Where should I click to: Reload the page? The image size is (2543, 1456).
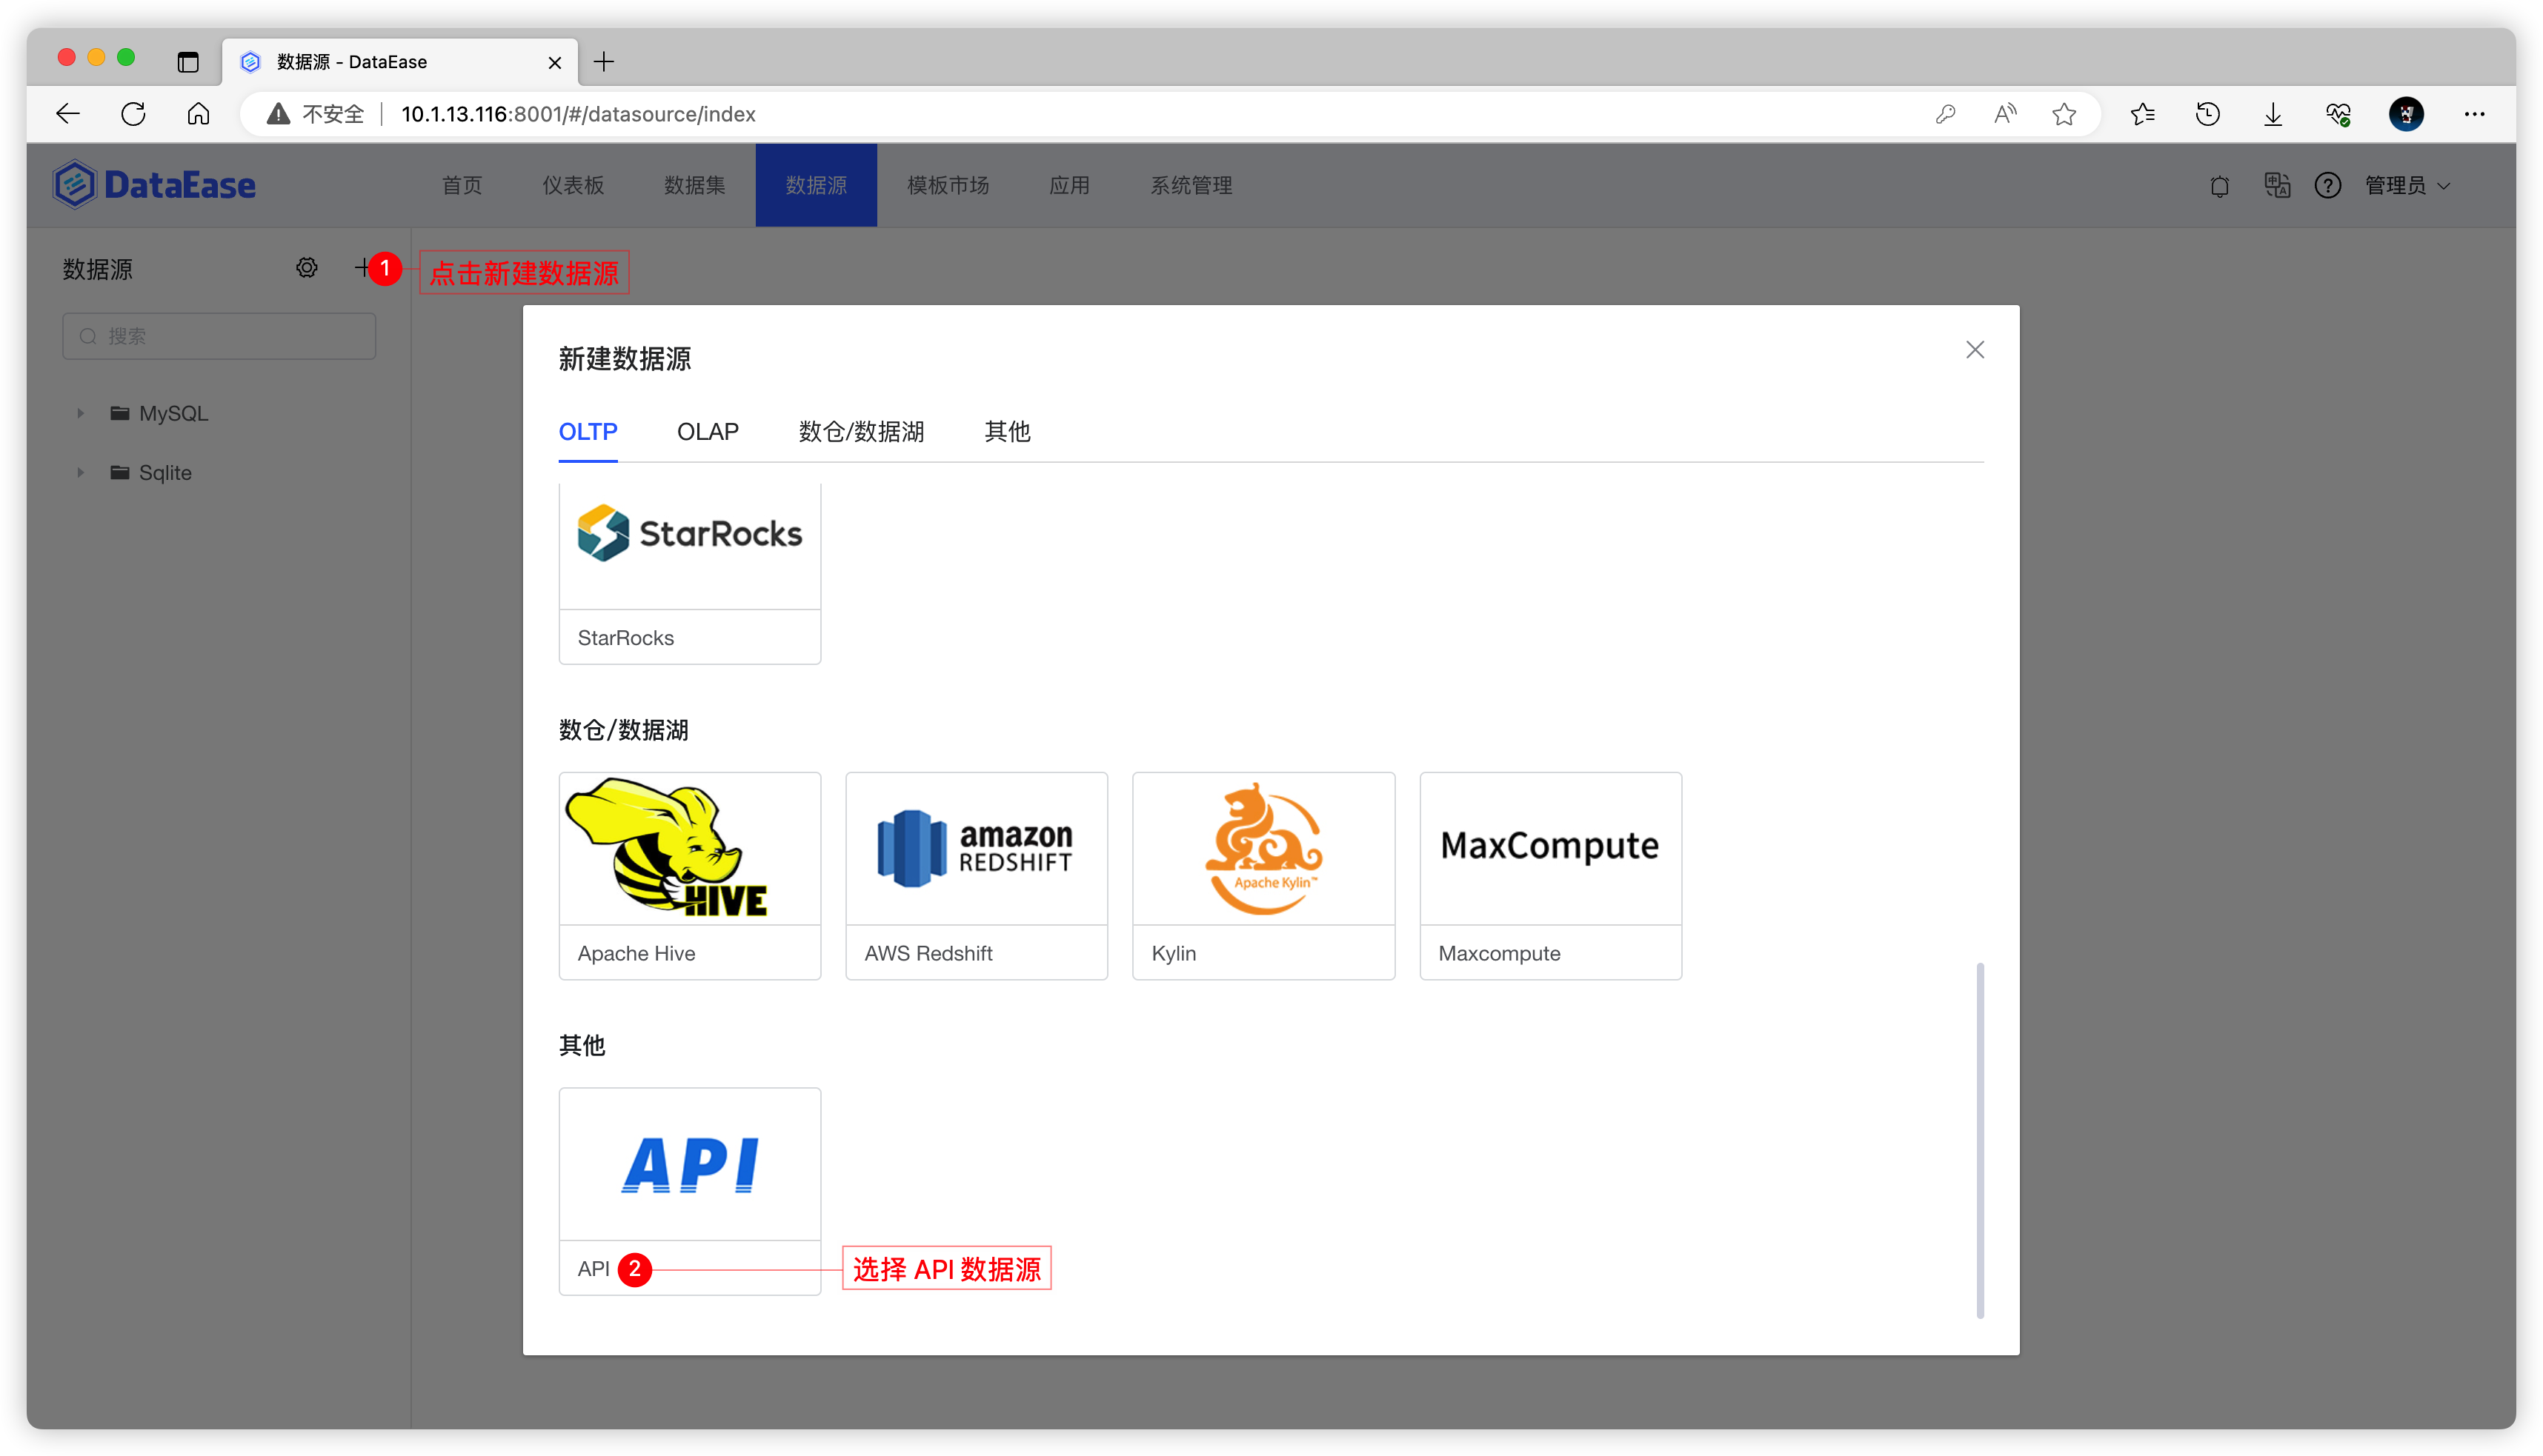click(133, 114)
